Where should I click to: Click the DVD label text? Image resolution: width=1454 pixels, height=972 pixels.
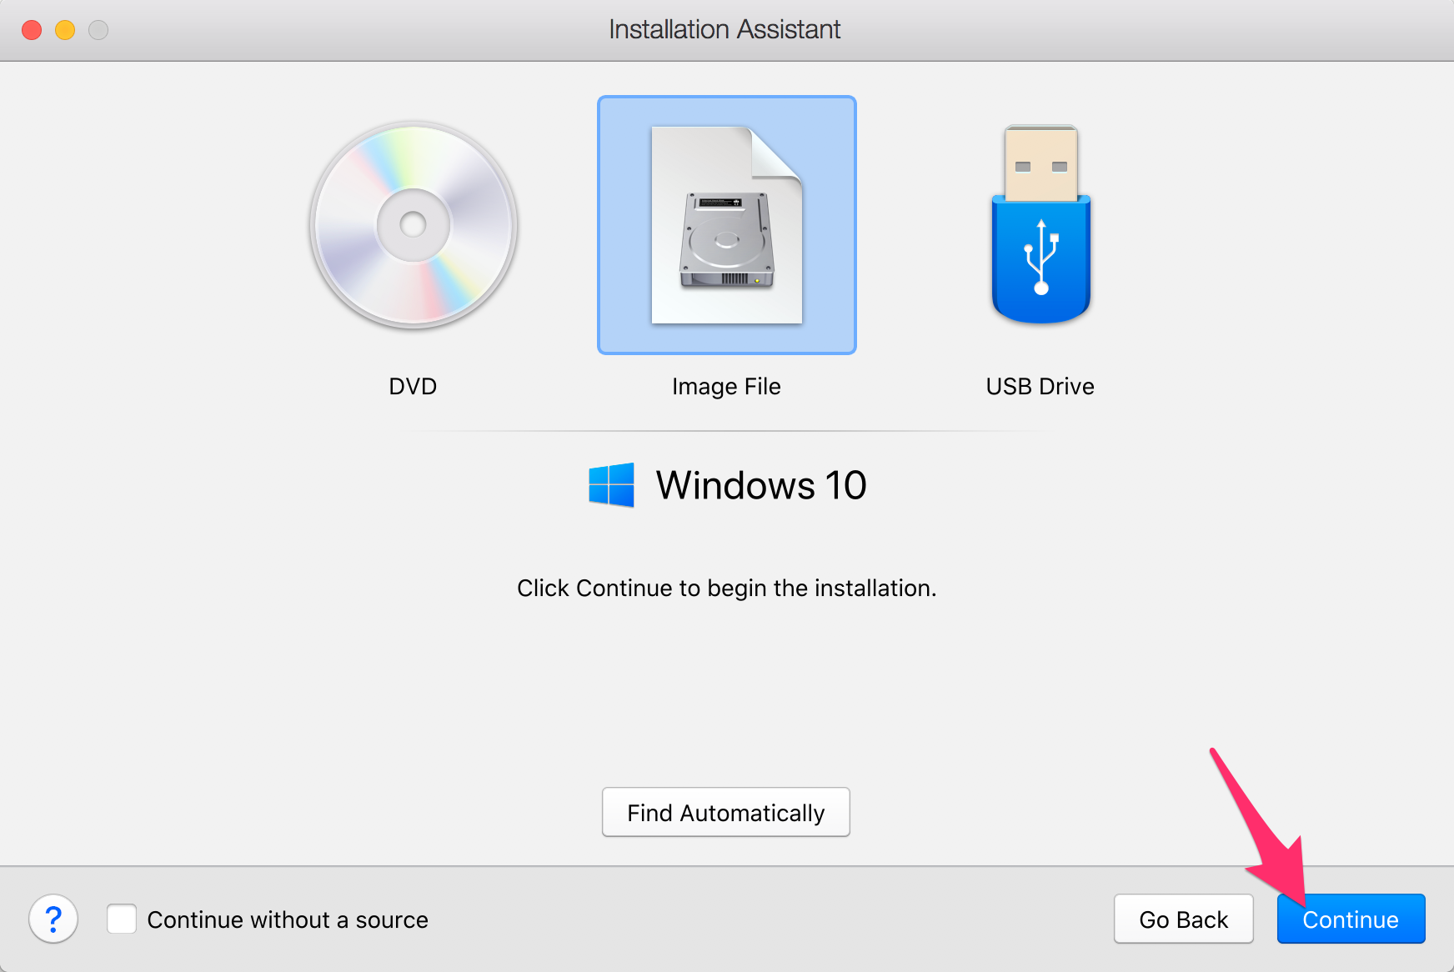(413, 387)
